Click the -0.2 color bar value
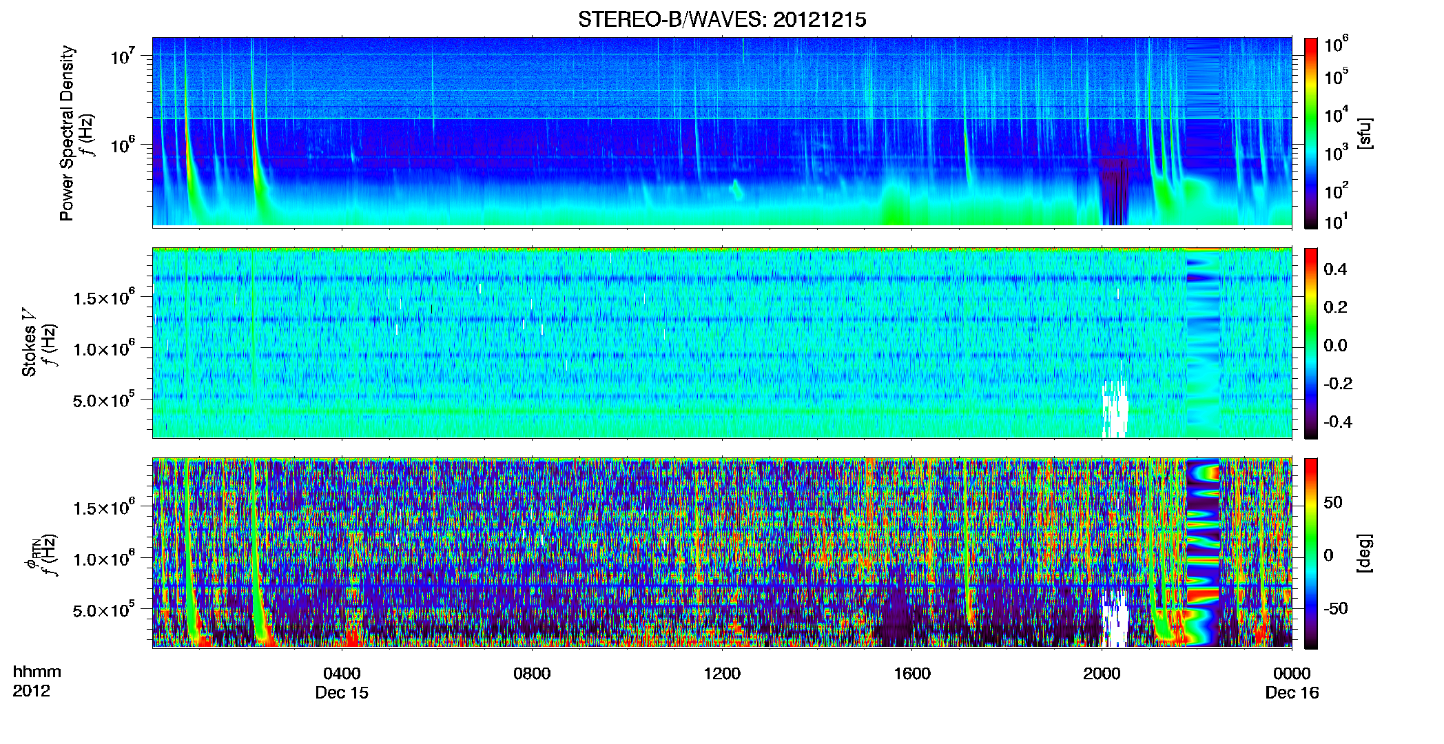1444x744 pixels. (1338, 384)
